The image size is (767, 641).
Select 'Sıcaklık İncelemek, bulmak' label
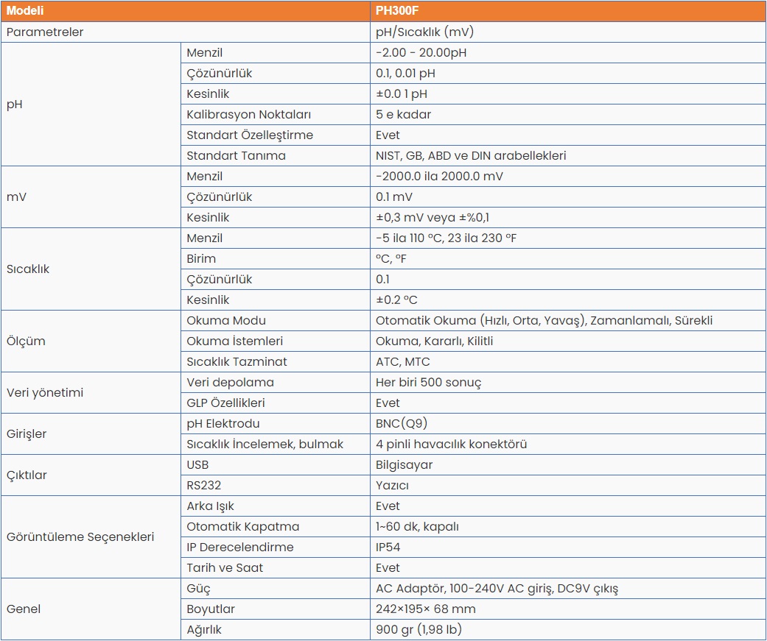[265, 444]
